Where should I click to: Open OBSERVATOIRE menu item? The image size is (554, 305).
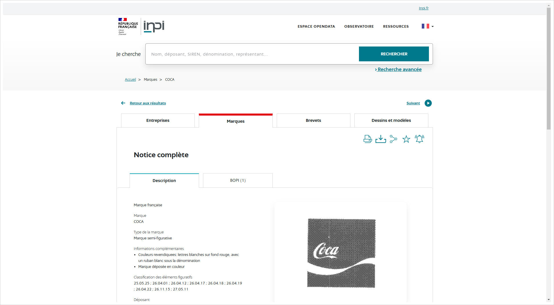(359, 26)
